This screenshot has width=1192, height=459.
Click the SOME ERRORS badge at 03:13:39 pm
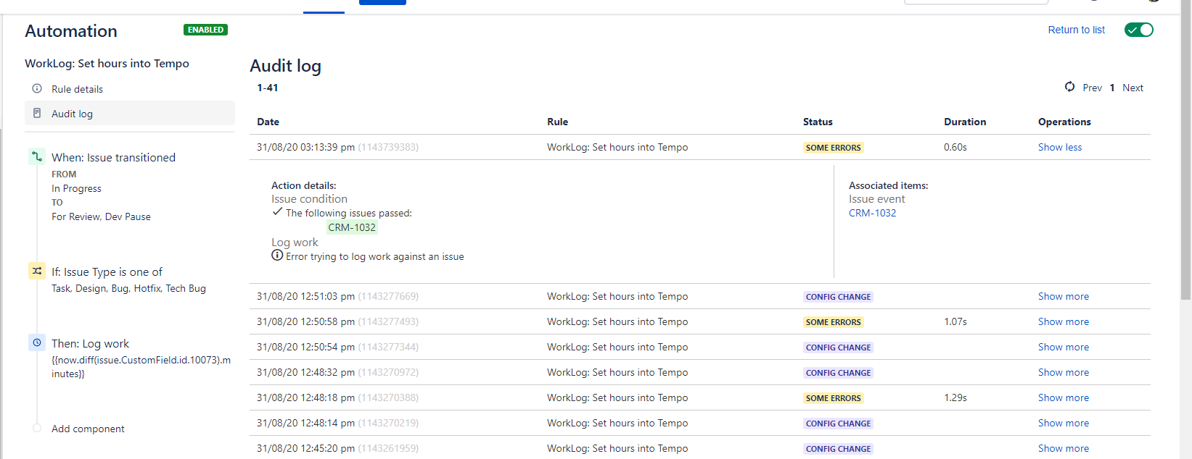(833, 148)
